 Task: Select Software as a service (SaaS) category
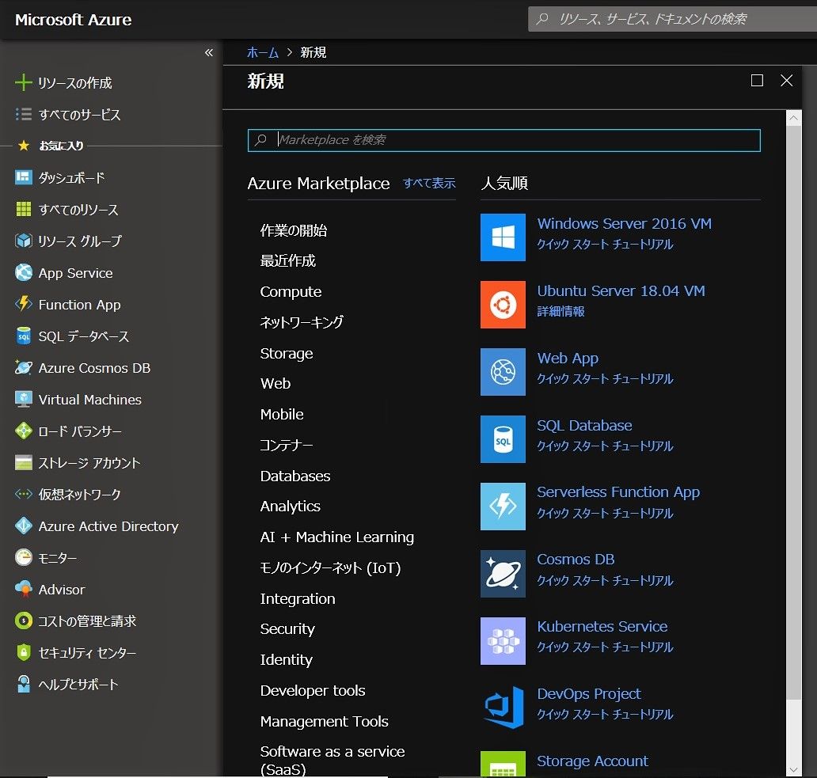coord(332,761)
